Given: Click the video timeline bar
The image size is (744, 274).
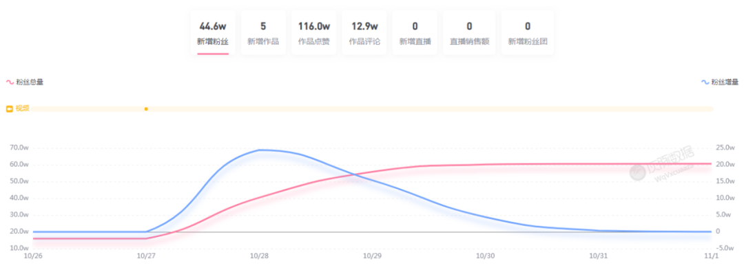Looking at the screenshot, I should point(373,109).
